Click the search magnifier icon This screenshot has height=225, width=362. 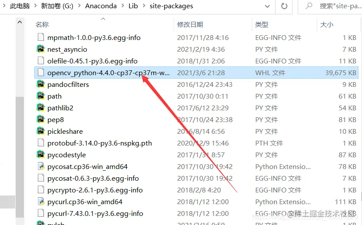pyautogui.click(x=309, y=6)
